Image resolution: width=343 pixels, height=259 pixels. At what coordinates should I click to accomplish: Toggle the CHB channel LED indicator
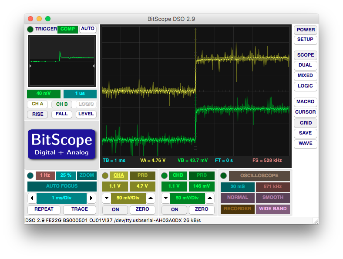coord(164,175)
